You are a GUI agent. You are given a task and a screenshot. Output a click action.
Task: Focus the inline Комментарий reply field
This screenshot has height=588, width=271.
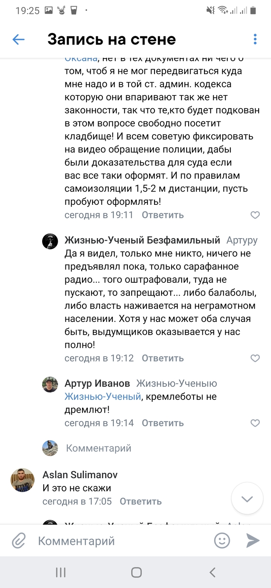click(x=99, y=448)
